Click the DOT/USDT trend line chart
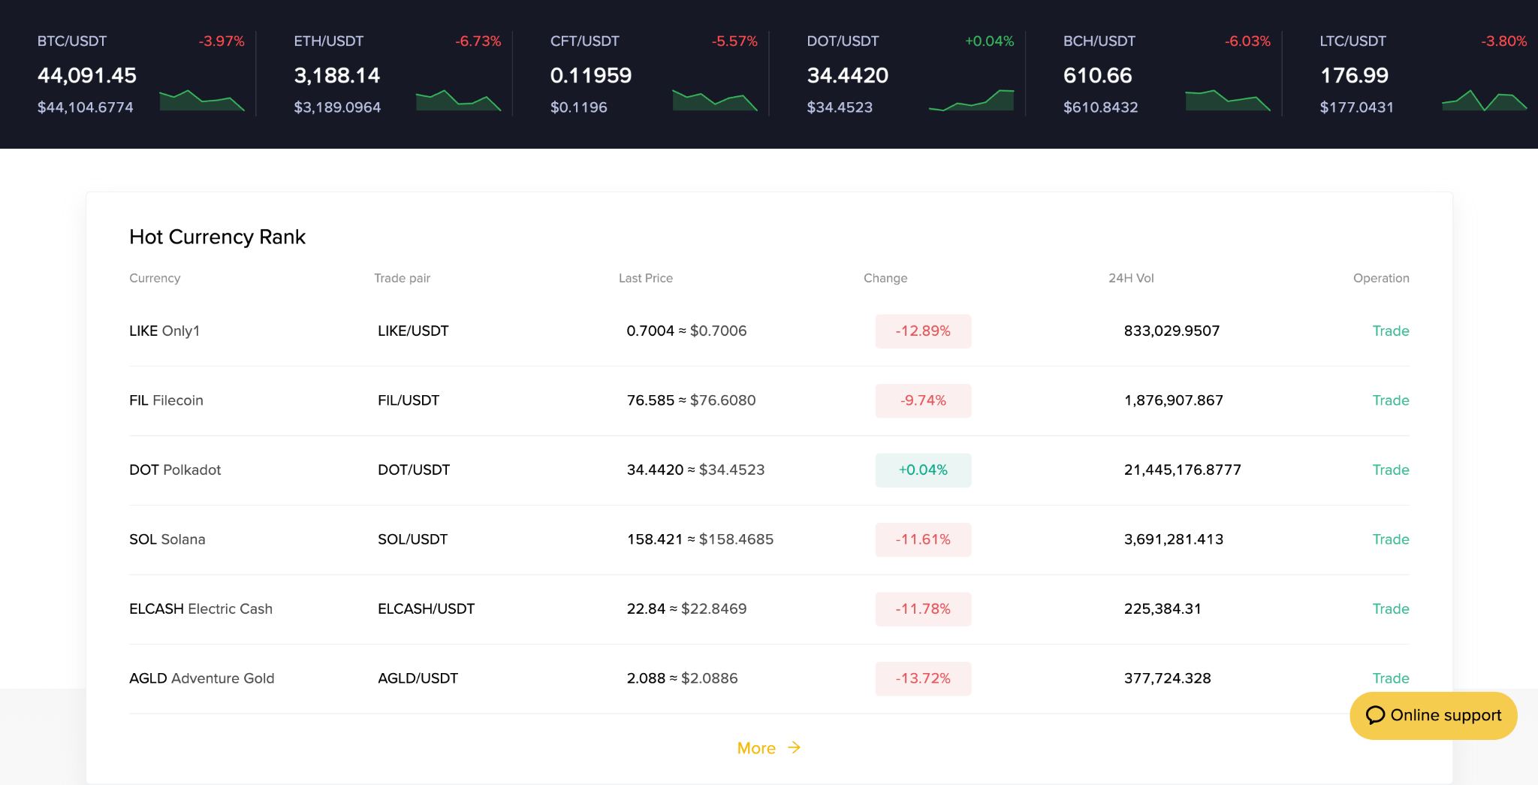Viewport: 1538px width, 785px height. pyautogui.click(x=972, y=99)
